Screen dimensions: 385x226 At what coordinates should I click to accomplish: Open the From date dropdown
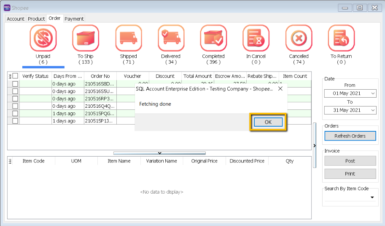coord(372,93)
